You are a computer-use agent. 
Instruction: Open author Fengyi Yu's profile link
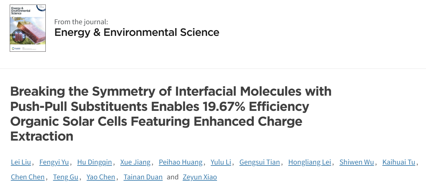pyautogui.click(x=54, y=162)
